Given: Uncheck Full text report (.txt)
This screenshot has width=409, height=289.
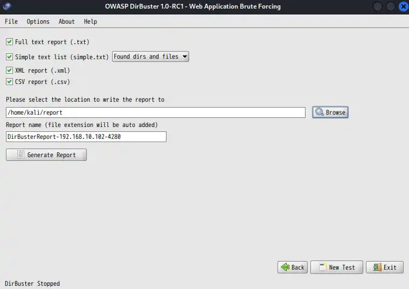Looking at the screenshot, I should pos(9,42).
